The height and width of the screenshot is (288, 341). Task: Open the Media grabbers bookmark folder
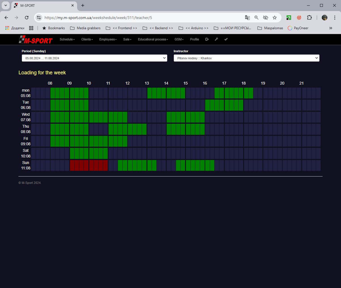pyautogui.click(x=85, y=28)
